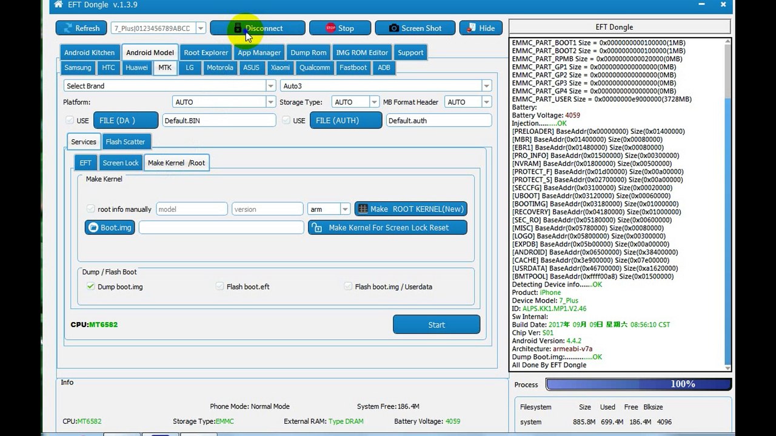Click the grid icon on Make ROOT KERNEL
This screenshot has width=776, height=436.
click(363, 209)
